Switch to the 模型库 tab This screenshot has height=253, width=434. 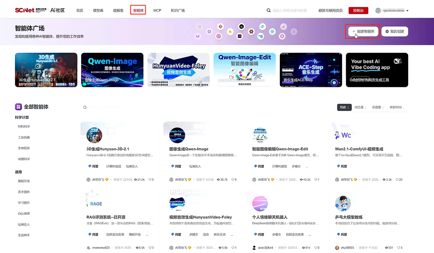98,11
